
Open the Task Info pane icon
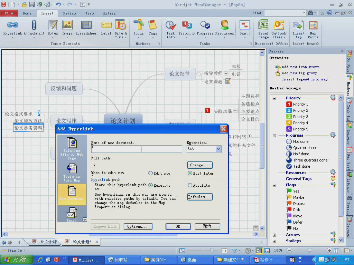point(171,25)
